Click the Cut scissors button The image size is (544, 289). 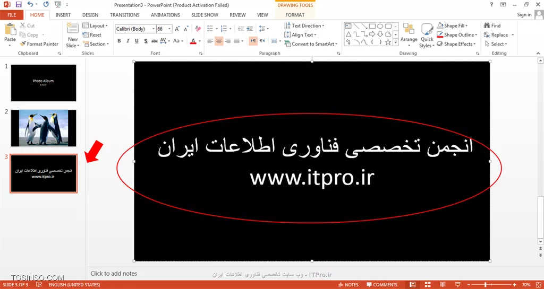coord(27,25)
